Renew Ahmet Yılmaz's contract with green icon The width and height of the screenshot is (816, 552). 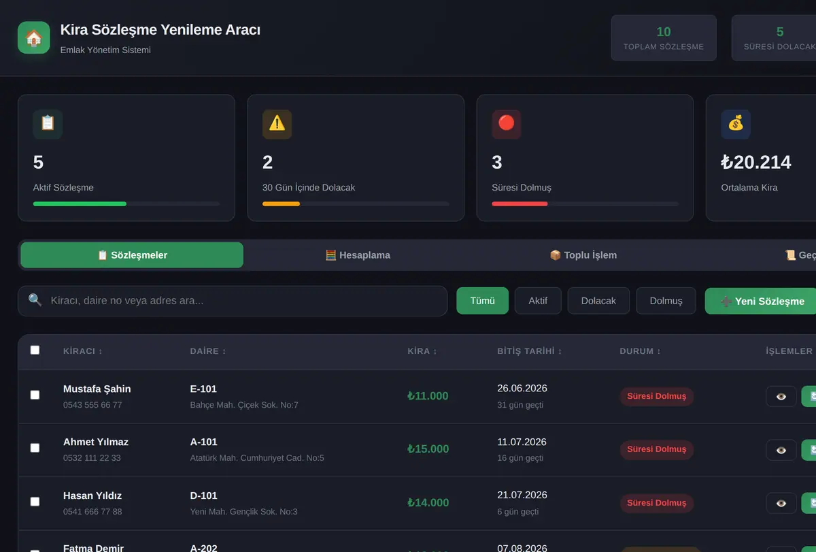[x=809, y=449]
